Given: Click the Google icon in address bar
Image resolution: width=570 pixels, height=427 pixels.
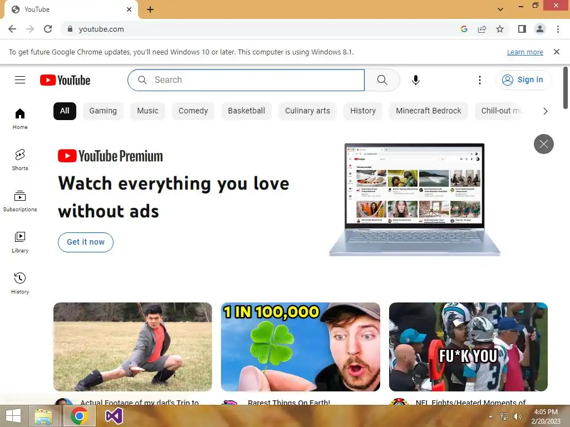Looking at the screenshot, I should pyautogui.click(x=464, y=29).
